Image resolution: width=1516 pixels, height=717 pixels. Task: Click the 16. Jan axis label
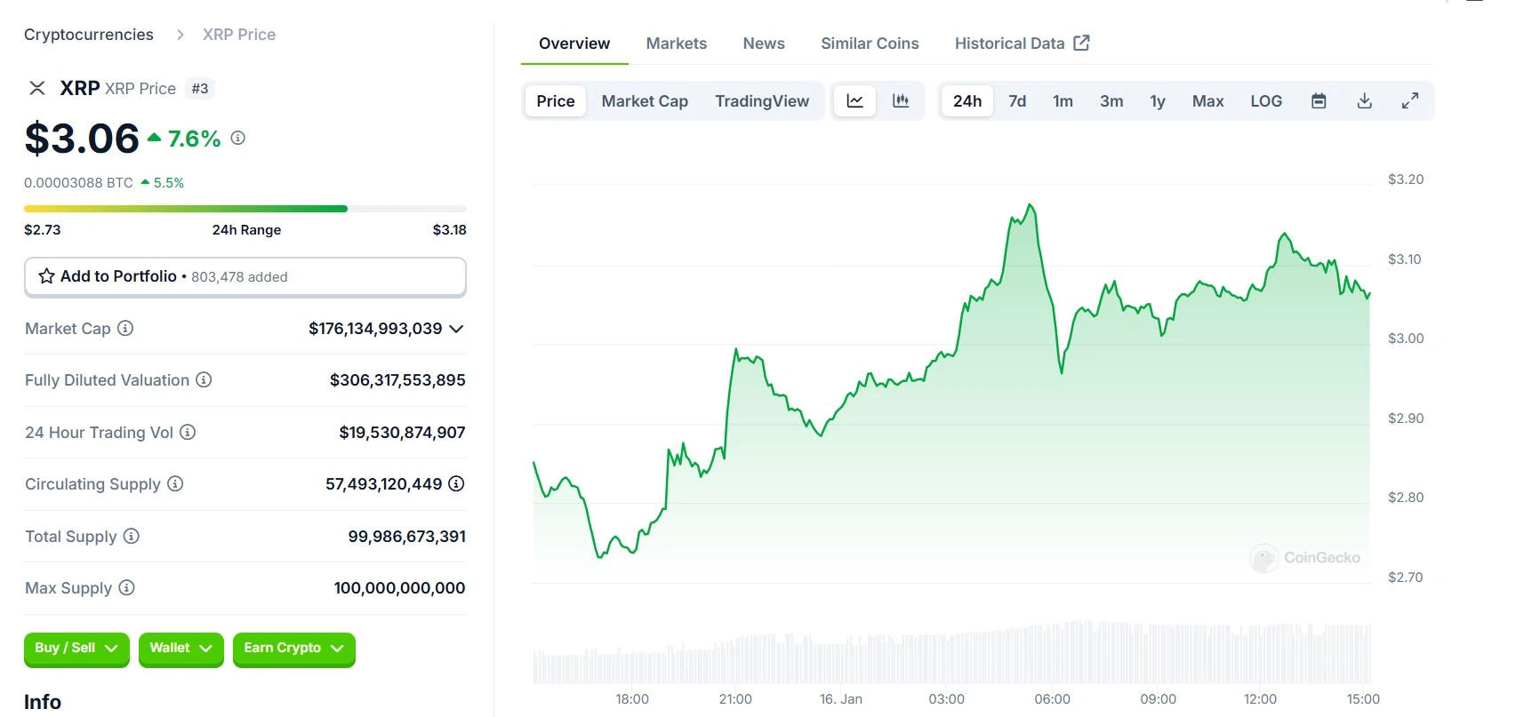click(x=840, y=699)
